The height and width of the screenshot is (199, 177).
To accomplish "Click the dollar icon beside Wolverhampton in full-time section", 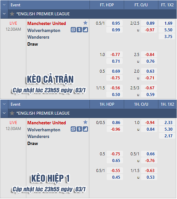I will (79, 30).
